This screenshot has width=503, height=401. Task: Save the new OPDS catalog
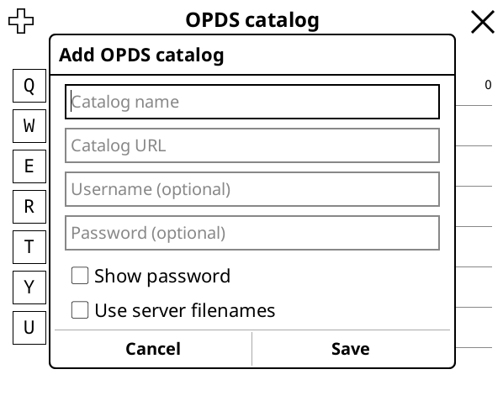pyautogui.click(x=351, y=349)
